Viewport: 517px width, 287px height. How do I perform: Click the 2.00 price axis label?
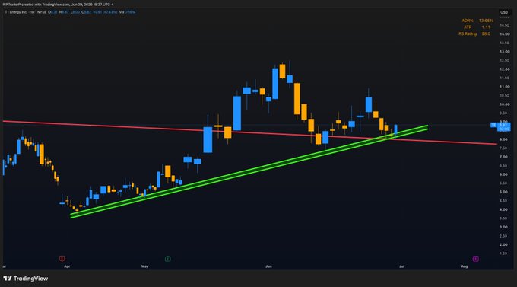click(x=503, y=244)
